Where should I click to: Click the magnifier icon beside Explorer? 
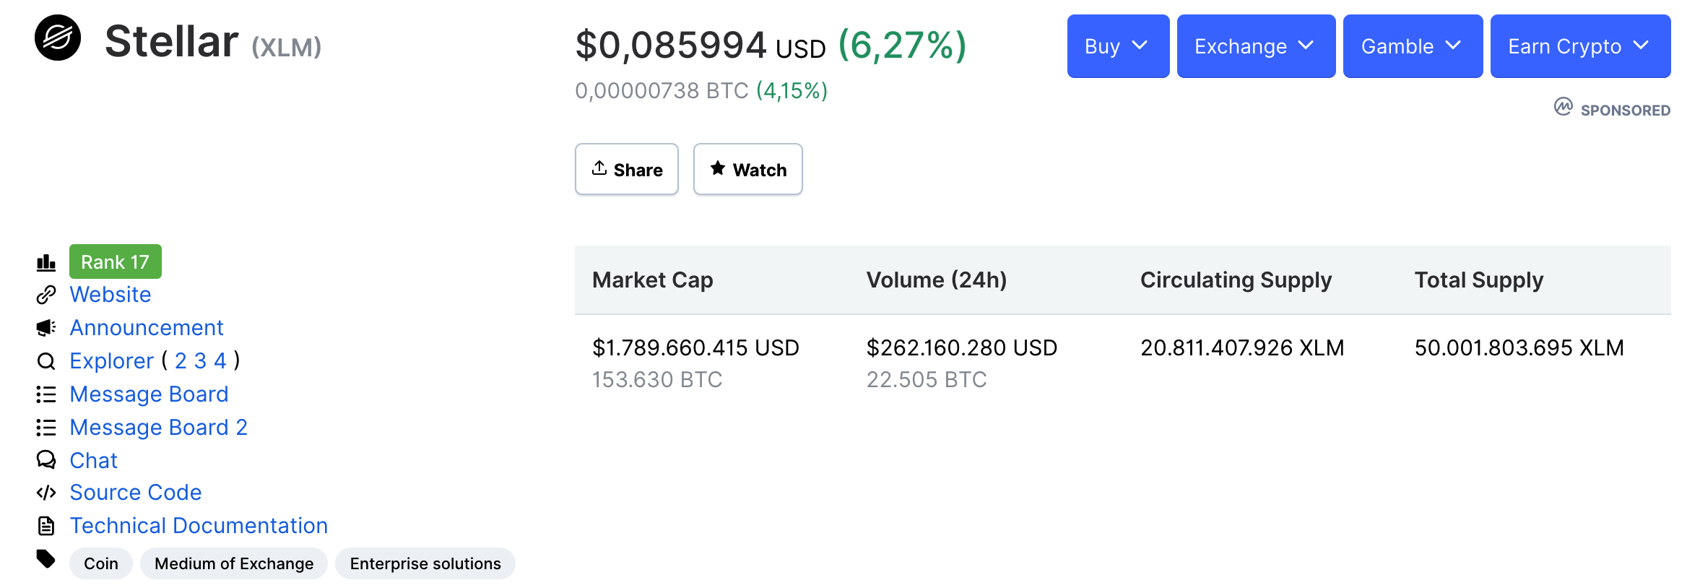(46, 361)
